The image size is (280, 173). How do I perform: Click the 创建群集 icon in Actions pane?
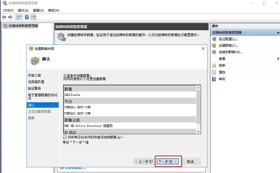(x=214, y=46)
